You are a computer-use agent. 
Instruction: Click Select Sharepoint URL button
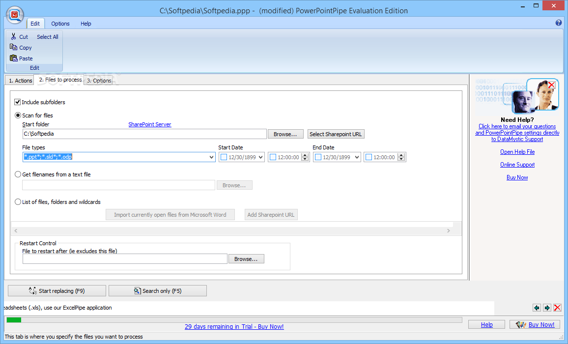pos(336,134)
